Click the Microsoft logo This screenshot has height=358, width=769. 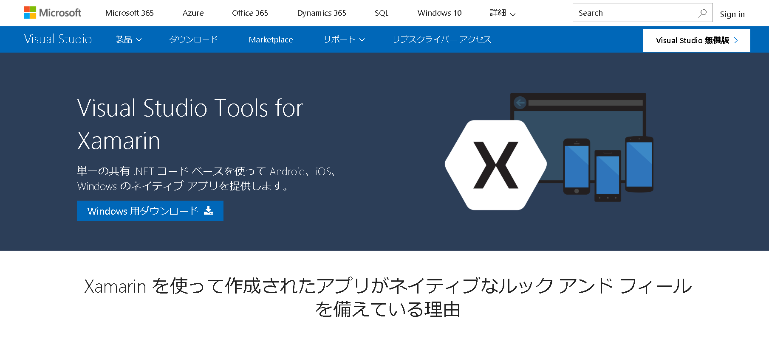(x=52, y=13)
